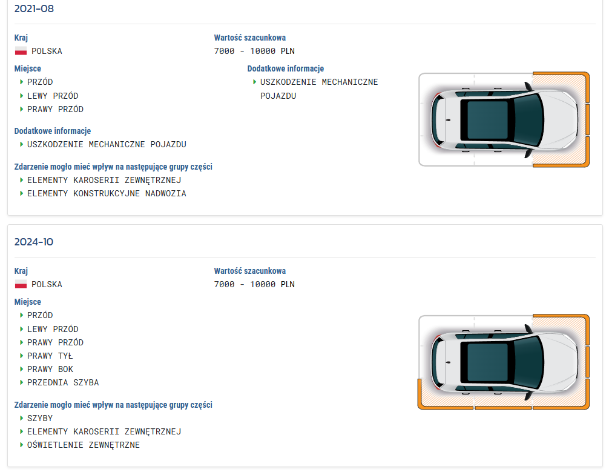Click the estimated value amount under 2024-10
Viewport: 609px width, 472px height.
pos(254,284)
